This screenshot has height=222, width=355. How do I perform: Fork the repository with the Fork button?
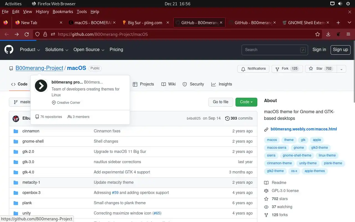coord(287,69)
